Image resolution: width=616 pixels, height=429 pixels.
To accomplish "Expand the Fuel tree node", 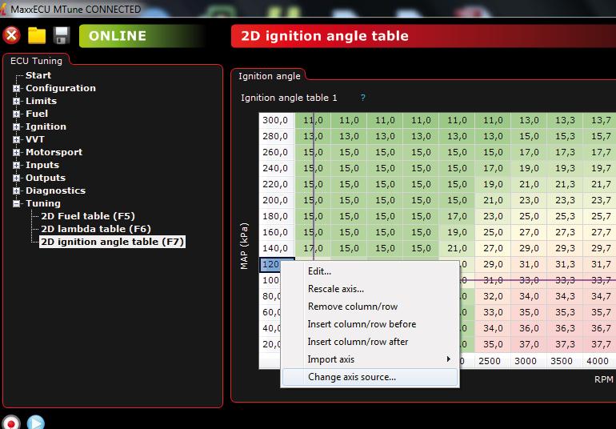I will 16,114.
